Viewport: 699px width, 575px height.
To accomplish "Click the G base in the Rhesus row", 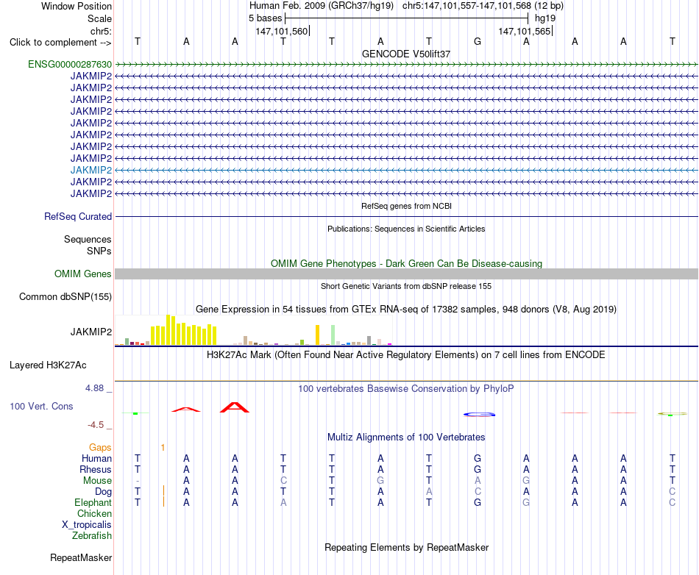I will [478, 469].
